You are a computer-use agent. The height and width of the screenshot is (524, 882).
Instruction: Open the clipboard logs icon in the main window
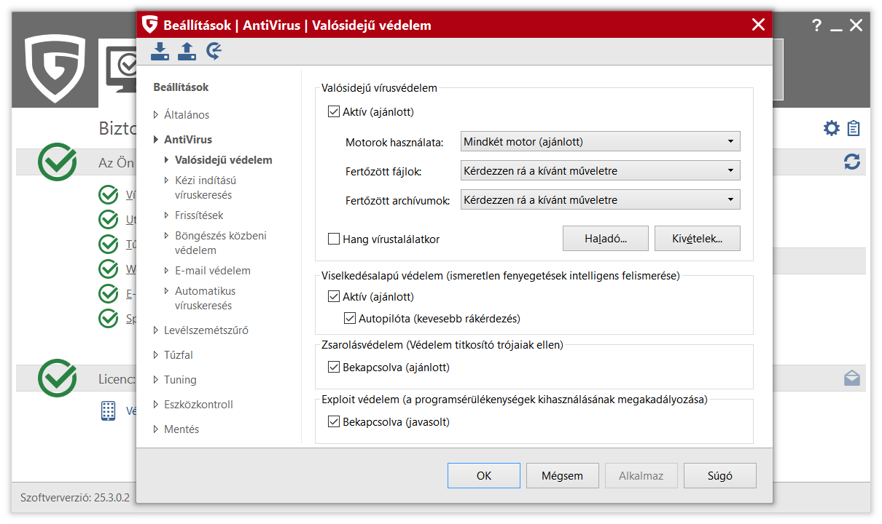(854, 129)
